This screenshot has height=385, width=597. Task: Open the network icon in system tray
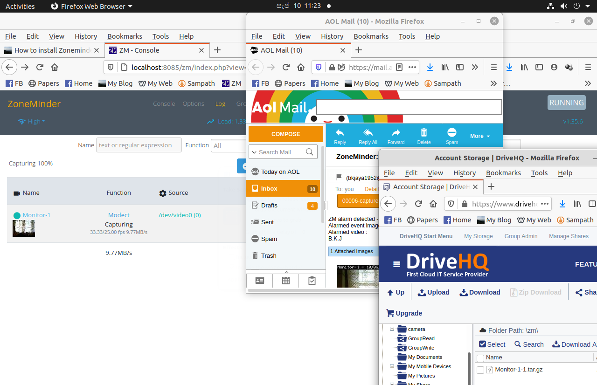(x=550, y=6)
